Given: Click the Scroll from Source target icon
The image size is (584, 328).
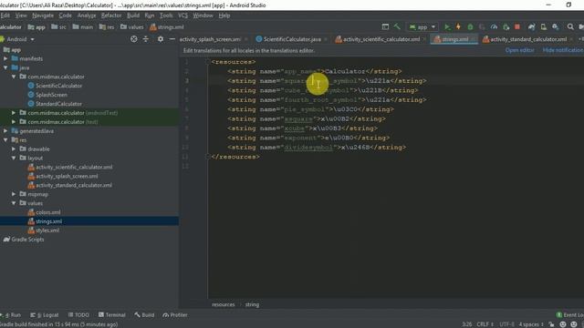Looking at the screenshot, I should coord(134,39).
